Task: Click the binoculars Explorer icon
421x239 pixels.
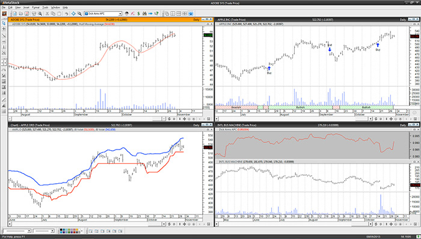Action: 144,13
